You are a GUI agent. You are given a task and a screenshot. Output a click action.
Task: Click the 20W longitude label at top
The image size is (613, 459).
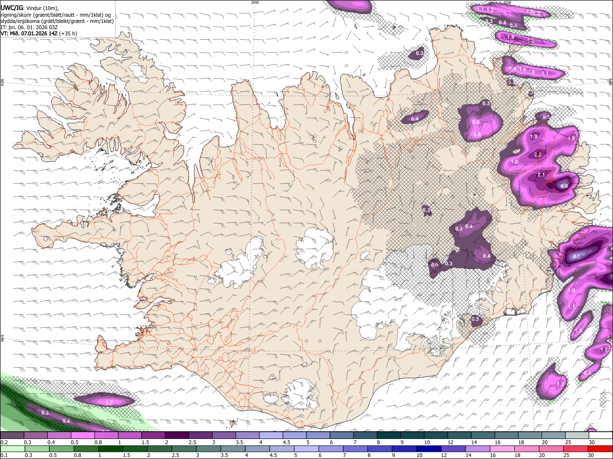[x=255, y=2]
